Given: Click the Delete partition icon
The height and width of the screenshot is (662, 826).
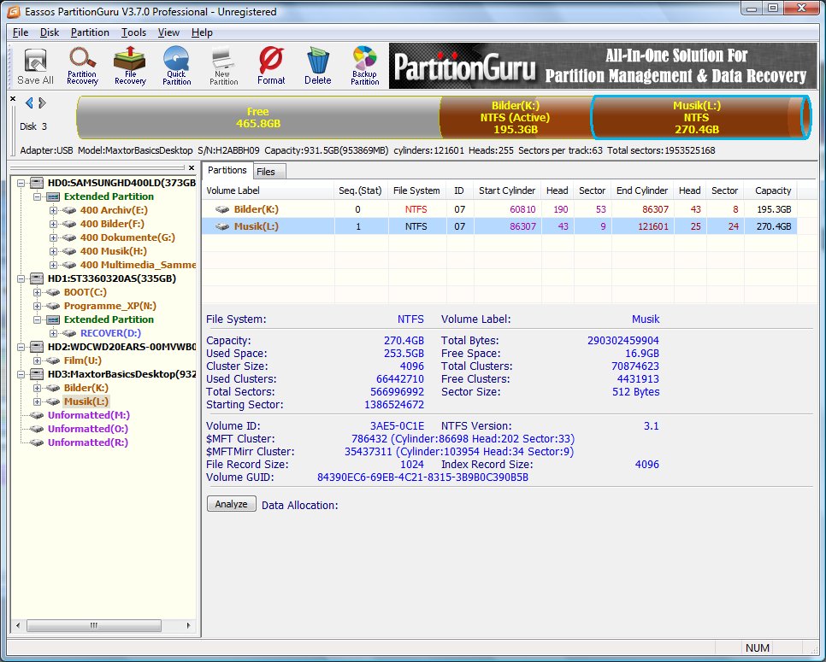Looking at the screenshot, I should pyautogui.click(x=317, y=67).
